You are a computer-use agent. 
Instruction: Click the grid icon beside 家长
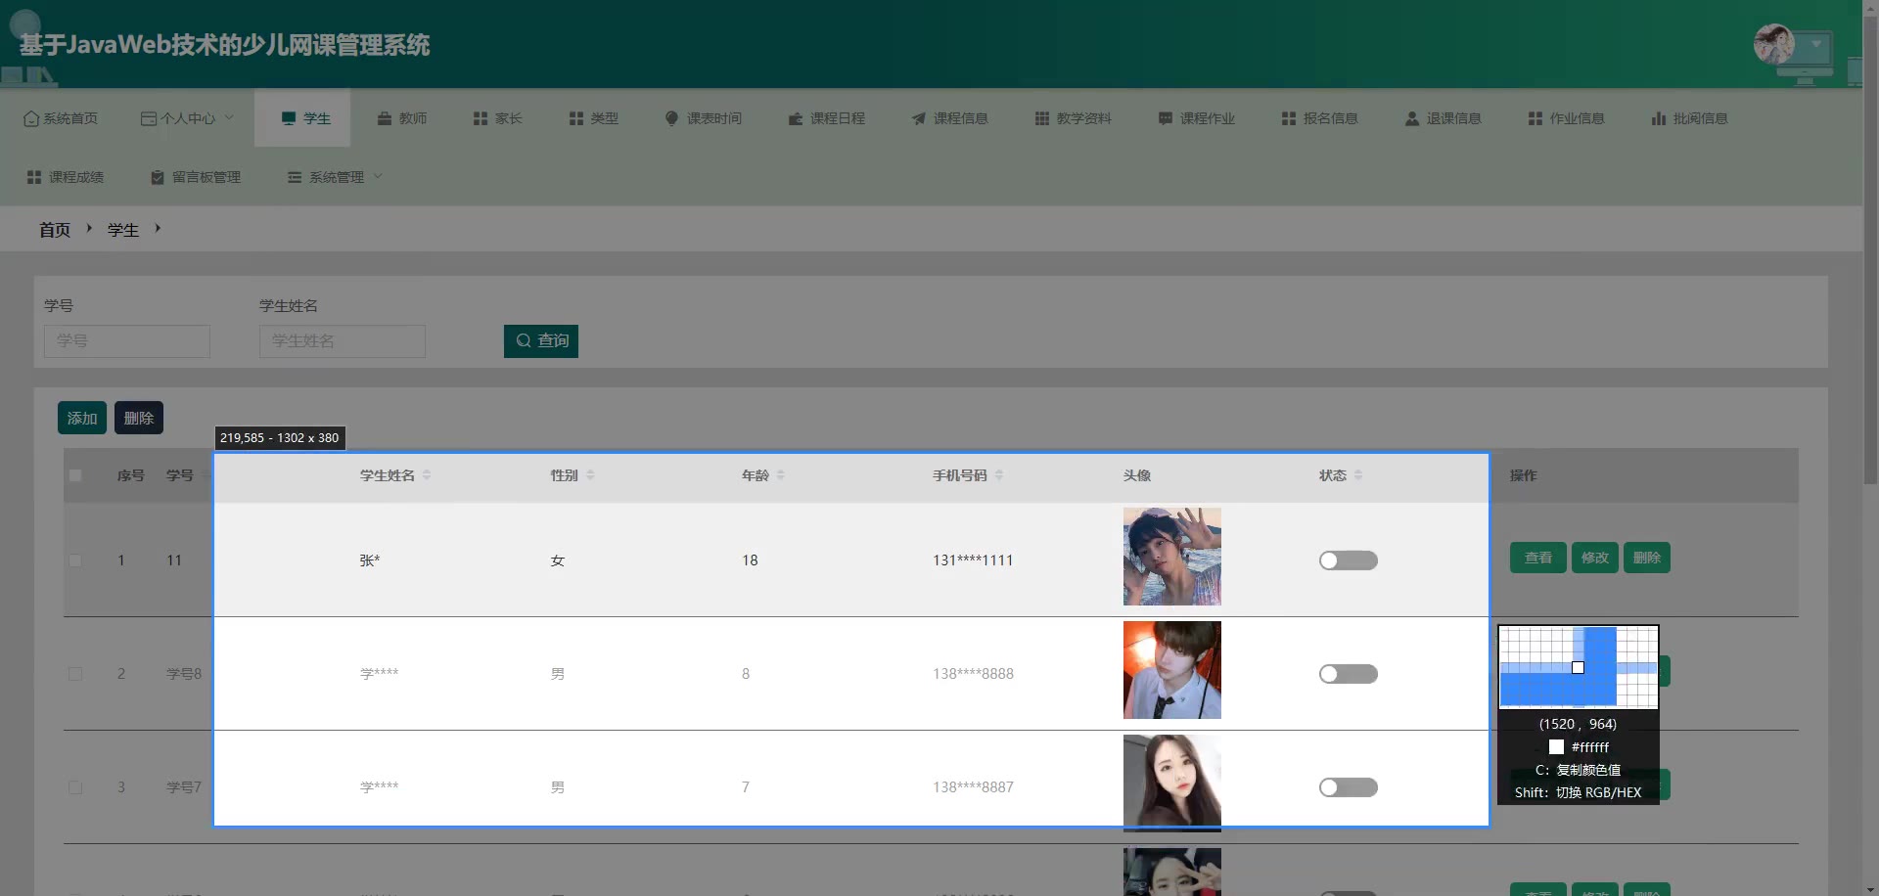[x=481, y=118]
